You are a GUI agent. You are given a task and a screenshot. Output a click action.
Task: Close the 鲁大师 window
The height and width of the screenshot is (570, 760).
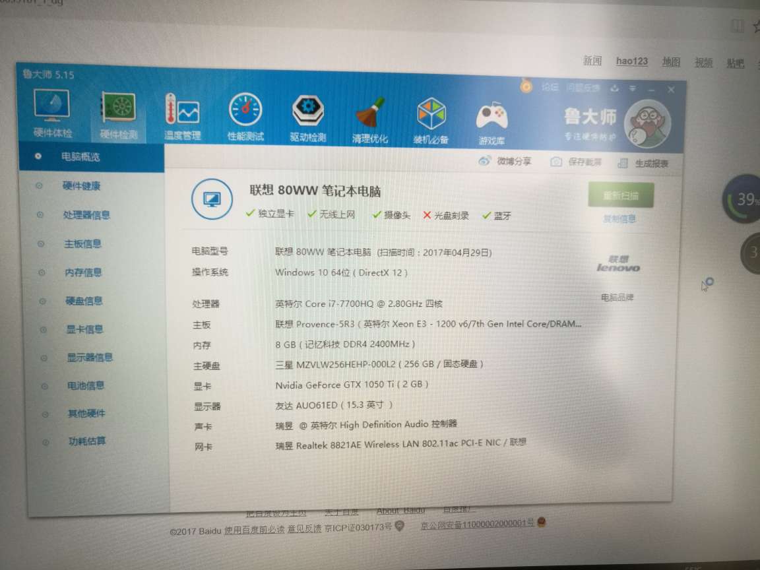(x=671, y=90)
